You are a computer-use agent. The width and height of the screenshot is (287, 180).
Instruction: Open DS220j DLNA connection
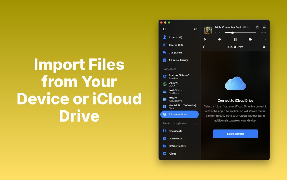[179, 84]
